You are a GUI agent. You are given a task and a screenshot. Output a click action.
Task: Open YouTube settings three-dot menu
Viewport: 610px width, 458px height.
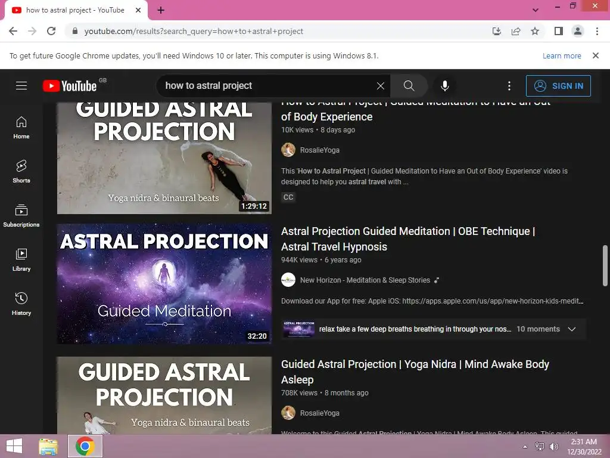coord(509,86)
